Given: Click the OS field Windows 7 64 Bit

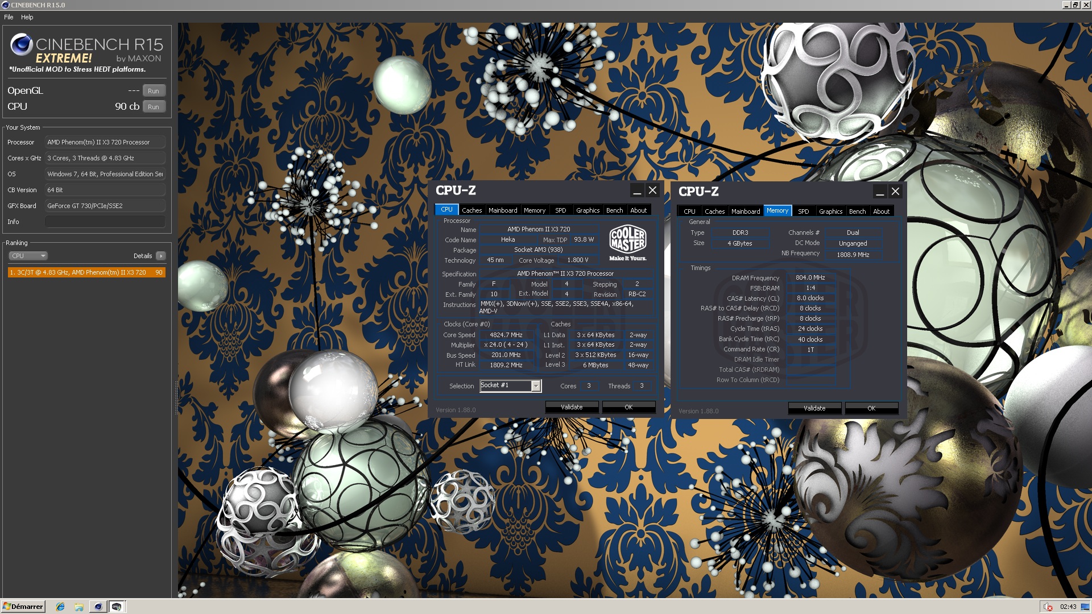Looking at the screenshot, I should pyautogui.click(x=105, y=174).
